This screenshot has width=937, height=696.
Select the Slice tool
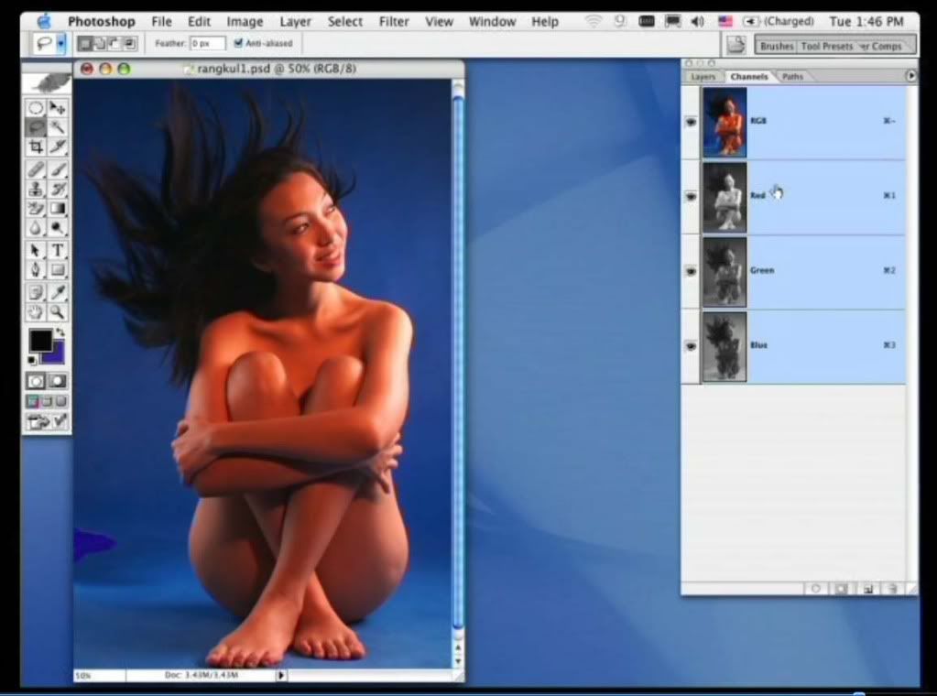58,147
